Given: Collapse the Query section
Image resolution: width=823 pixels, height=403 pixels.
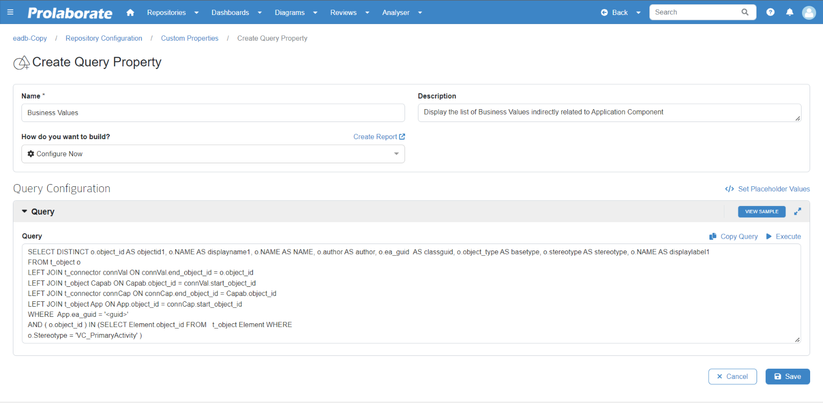Looking at the screenshot, I should pyautogui.click(x=24, y=211).
